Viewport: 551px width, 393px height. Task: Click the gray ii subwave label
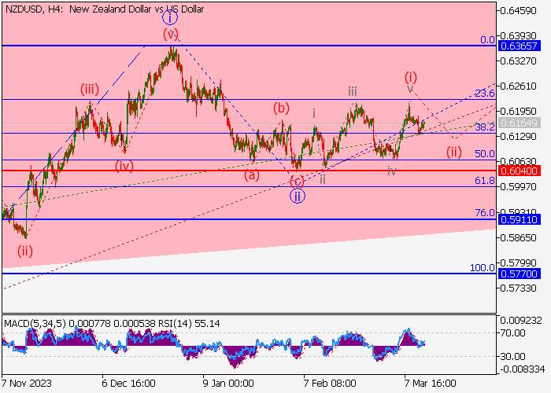[x=322, y=180]
